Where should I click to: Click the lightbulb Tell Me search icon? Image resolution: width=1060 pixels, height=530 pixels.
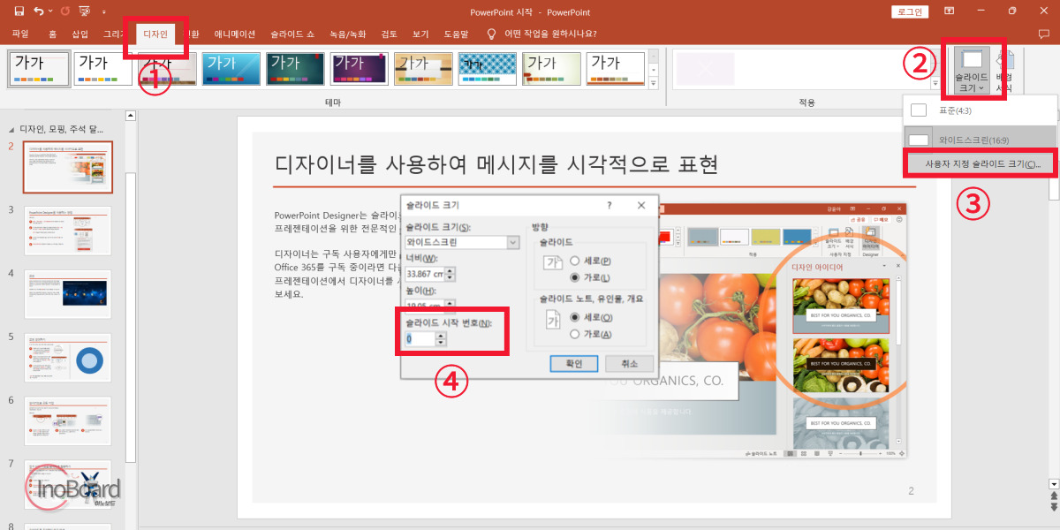[491, 34]
